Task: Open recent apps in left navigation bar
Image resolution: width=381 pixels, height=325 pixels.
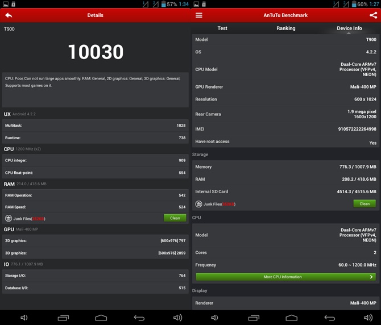Action: click(63, 318)
